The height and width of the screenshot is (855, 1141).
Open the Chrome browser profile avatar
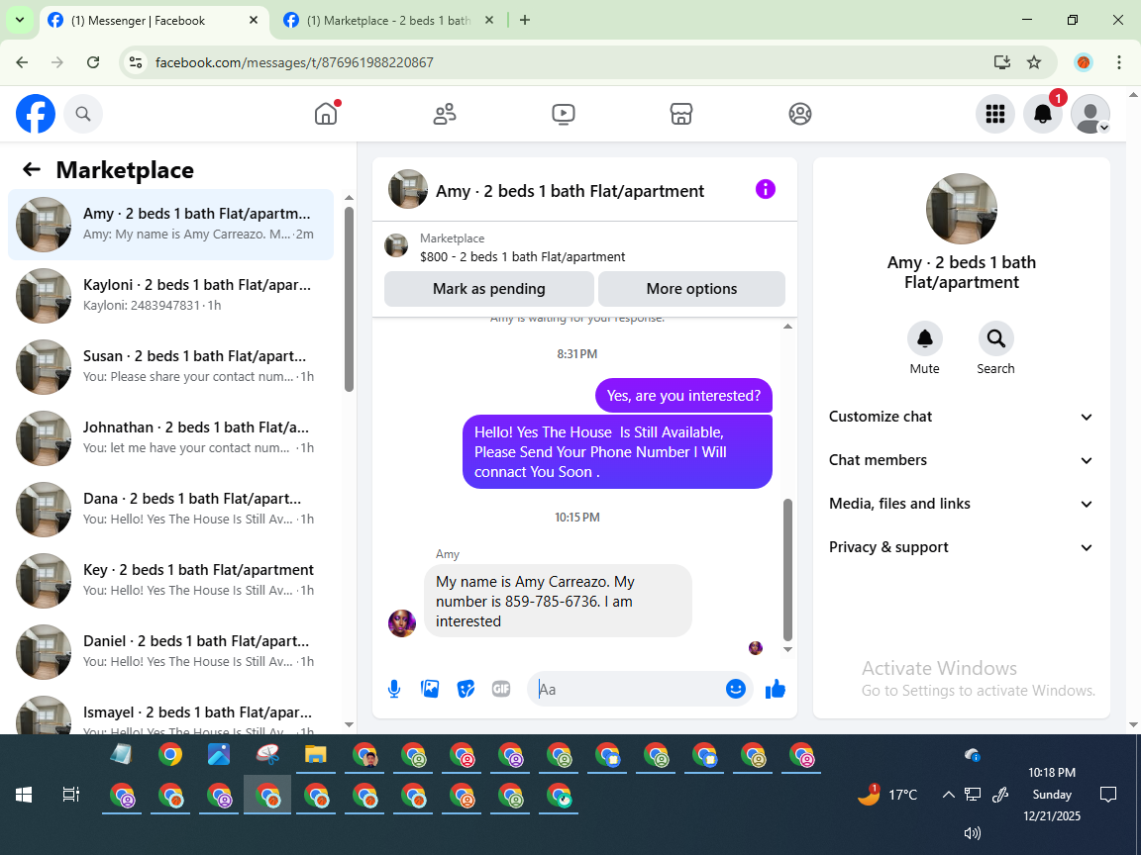1084,62
